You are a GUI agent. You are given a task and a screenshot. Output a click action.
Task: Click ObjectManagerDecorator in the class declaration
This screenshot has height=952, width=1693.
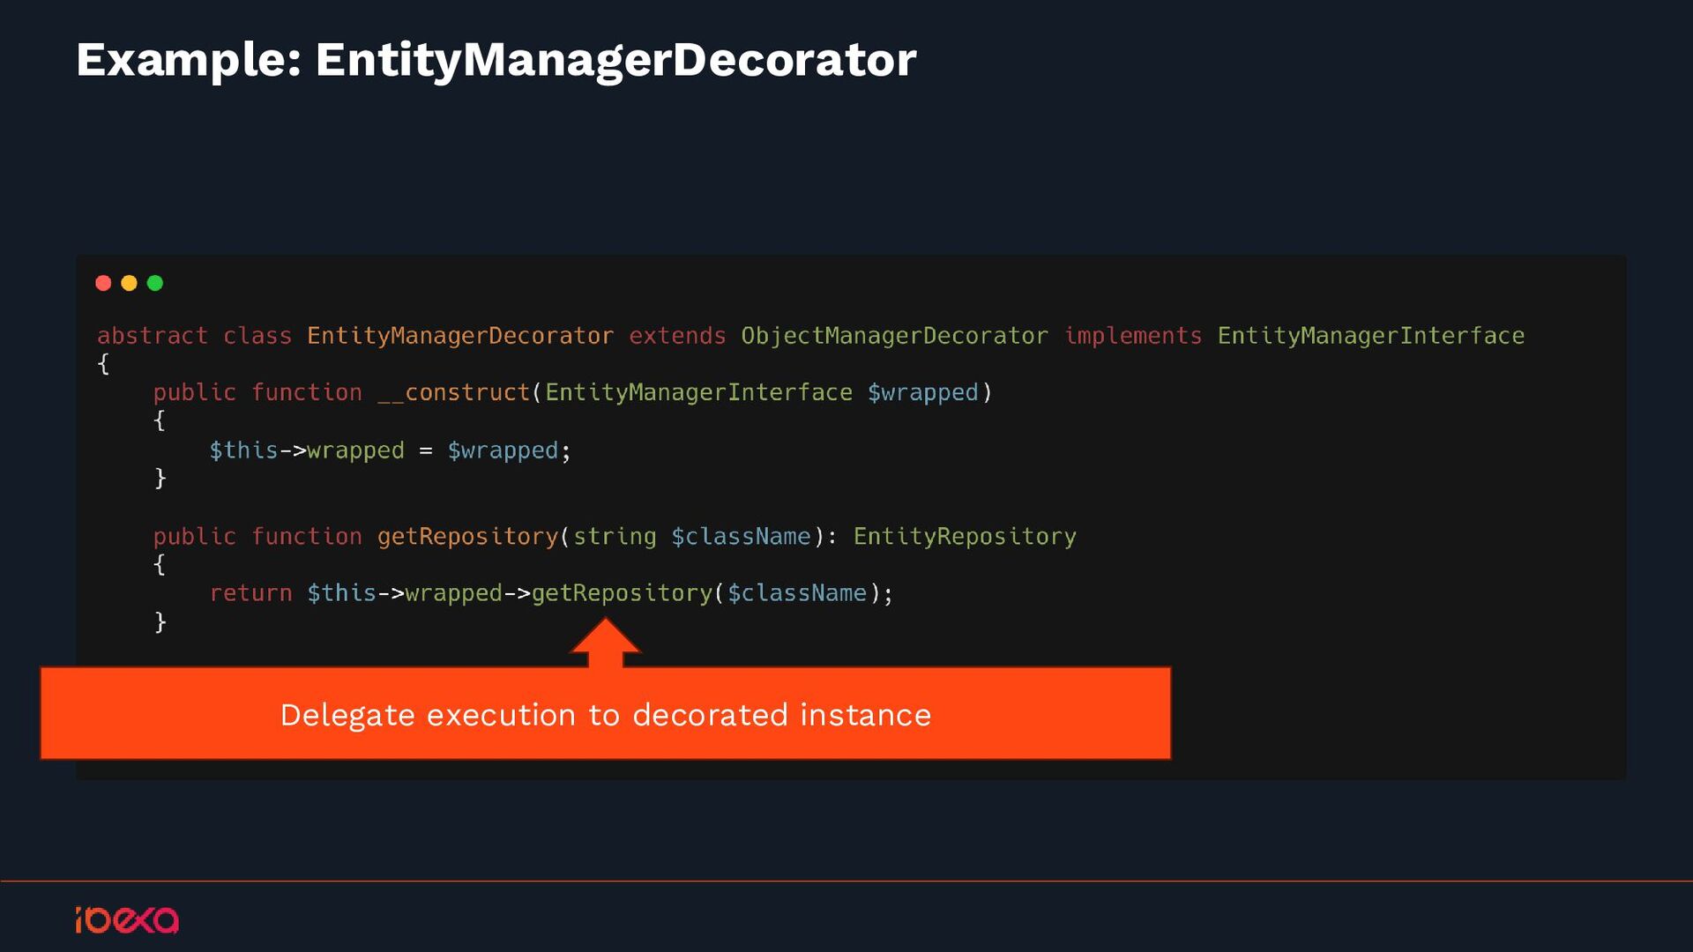[x=894, y=336]
